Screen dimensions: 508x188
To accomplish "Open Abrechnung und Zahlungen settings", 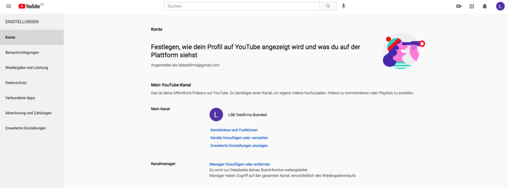I will tap(32, 113).
